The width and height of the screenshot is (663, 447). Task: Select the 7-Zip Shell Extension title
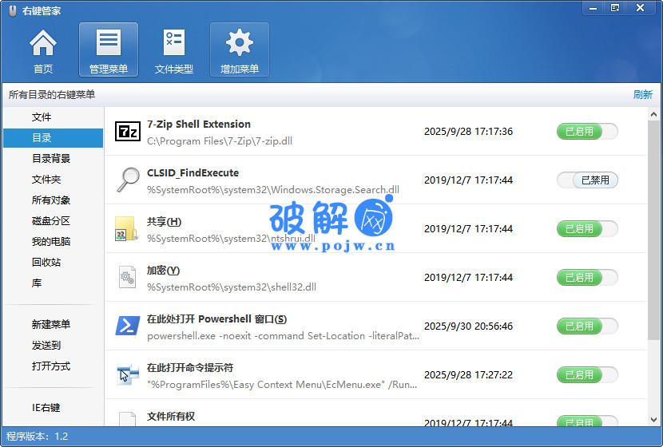tap(199, 125)
